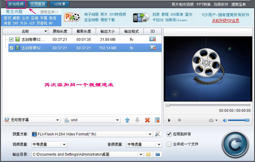Uncheck the first video row checkbox
255x162 pixels.
tap(11, 40)
